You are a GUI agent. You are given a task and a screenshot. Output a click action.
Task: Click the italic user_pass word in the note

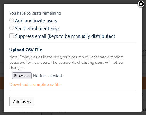tap(62, 57)
